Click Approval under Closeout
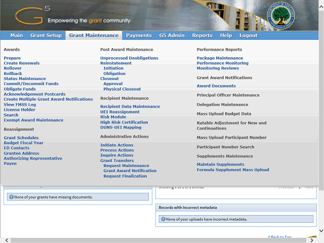Screen dimensions: 324x243 (x=113, y=84)
